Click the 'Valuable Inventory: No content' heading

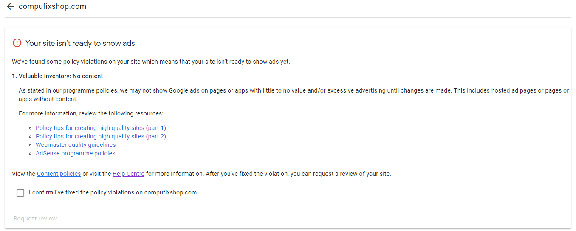tap(57, 76)
